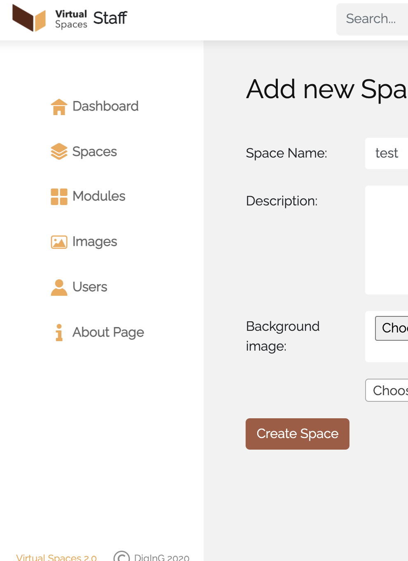This screenshot has width=408, height=561.
Task: Click the Virtual Spaces cube logo
Action: pos(29,18)
